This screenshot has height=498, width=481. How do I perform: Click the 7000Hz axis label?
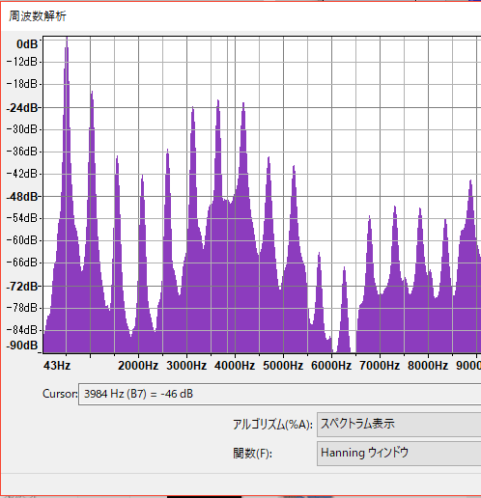[380, 366]
